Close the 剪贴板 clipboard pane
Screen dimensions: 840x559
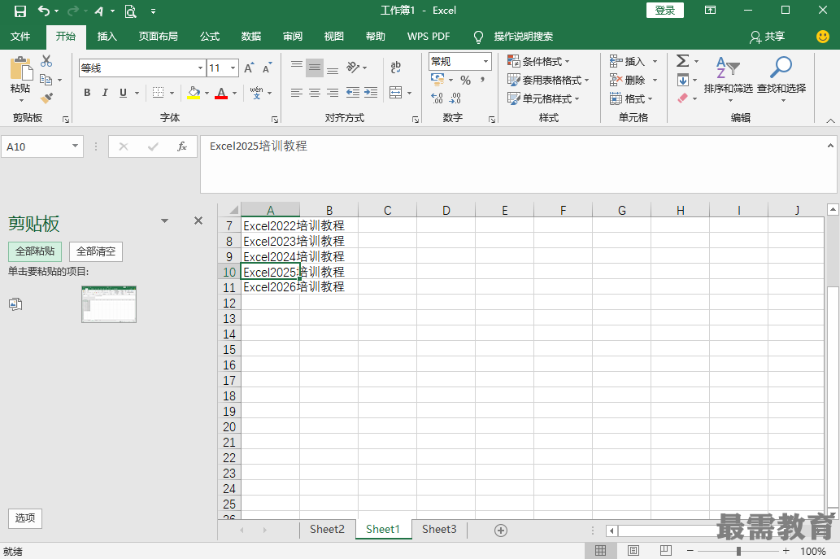[198, 221]
